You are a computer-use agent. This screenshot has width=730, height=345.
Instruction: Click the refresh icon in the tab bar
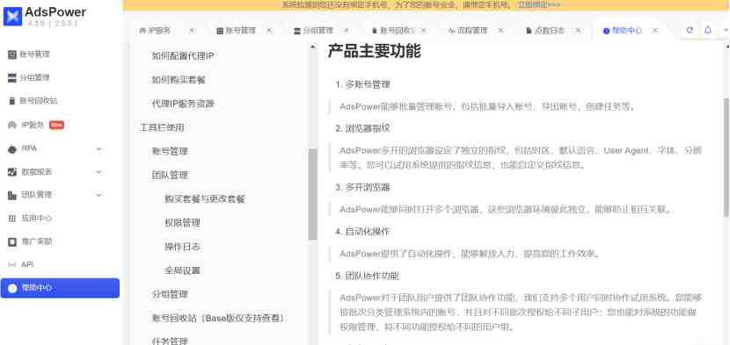tap(690, 30)
